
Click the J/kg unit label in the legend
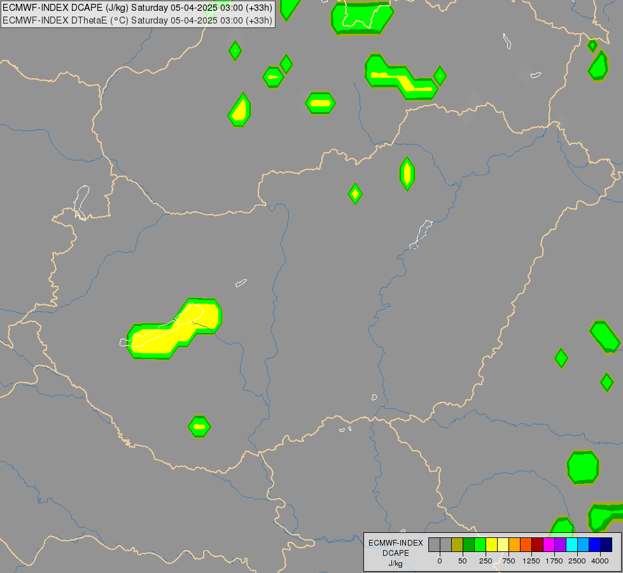point(395,563)
